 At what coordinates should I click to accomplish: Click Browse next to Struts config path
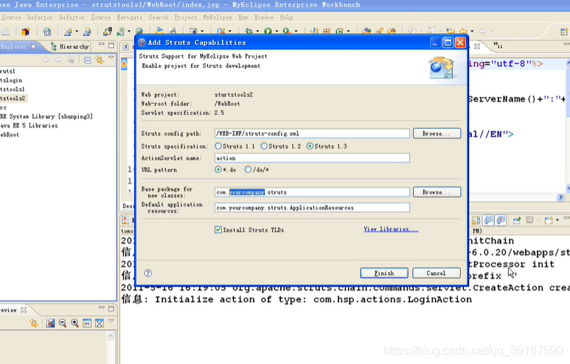point(437,133)
